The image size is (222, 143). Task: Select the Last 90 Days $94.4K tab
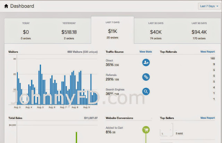(x=199, y=31)
